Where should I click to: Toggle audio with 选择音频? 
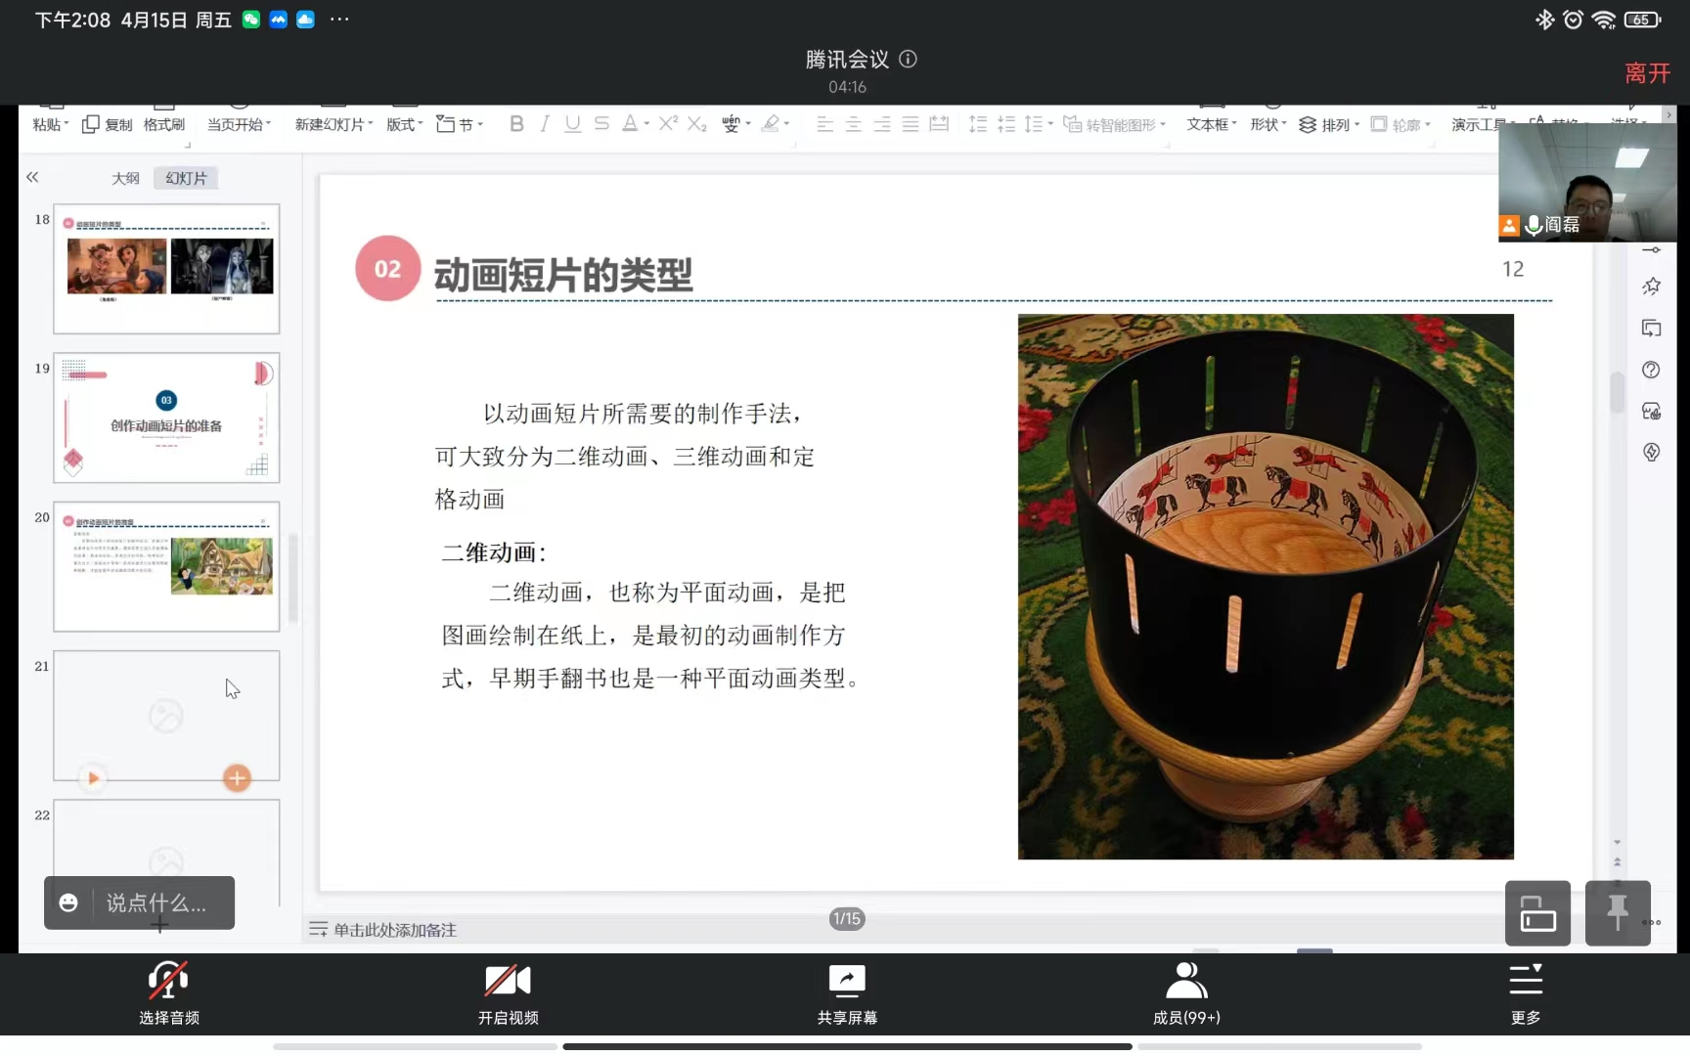(168, 981)
